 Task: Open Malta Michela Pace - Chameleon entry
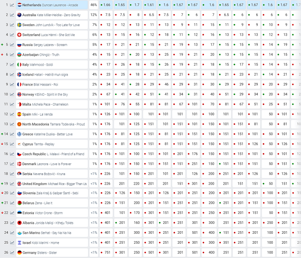click(x=52, y=105)
